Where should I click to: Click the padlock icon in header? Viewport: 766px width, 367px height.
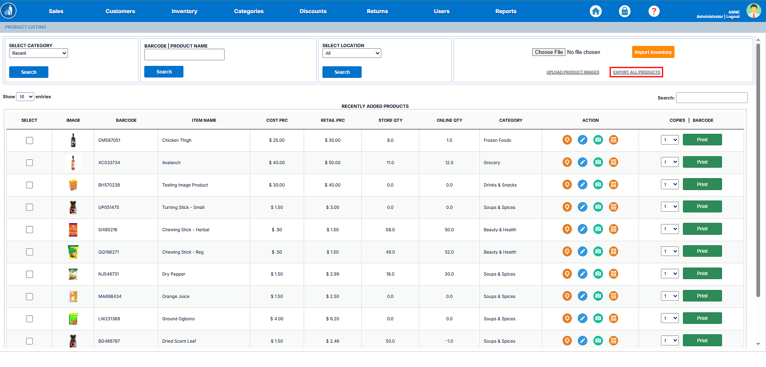[625, 11]
